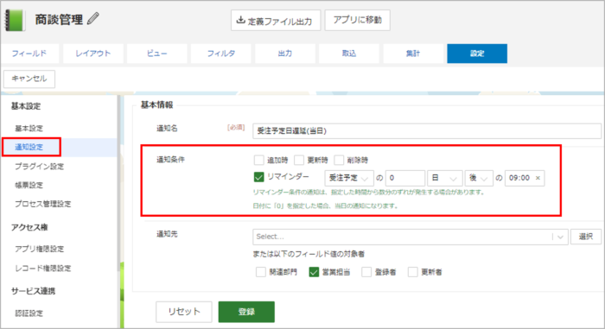Check the 関連部門 checkbox
Viewport: 605px width, 329px height.
point(261,272)
